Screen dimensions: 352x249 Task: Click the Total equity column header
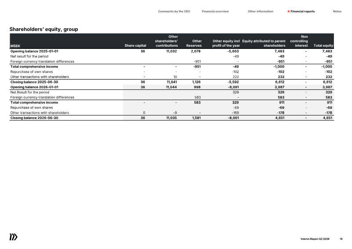click(x=323, y=45)
